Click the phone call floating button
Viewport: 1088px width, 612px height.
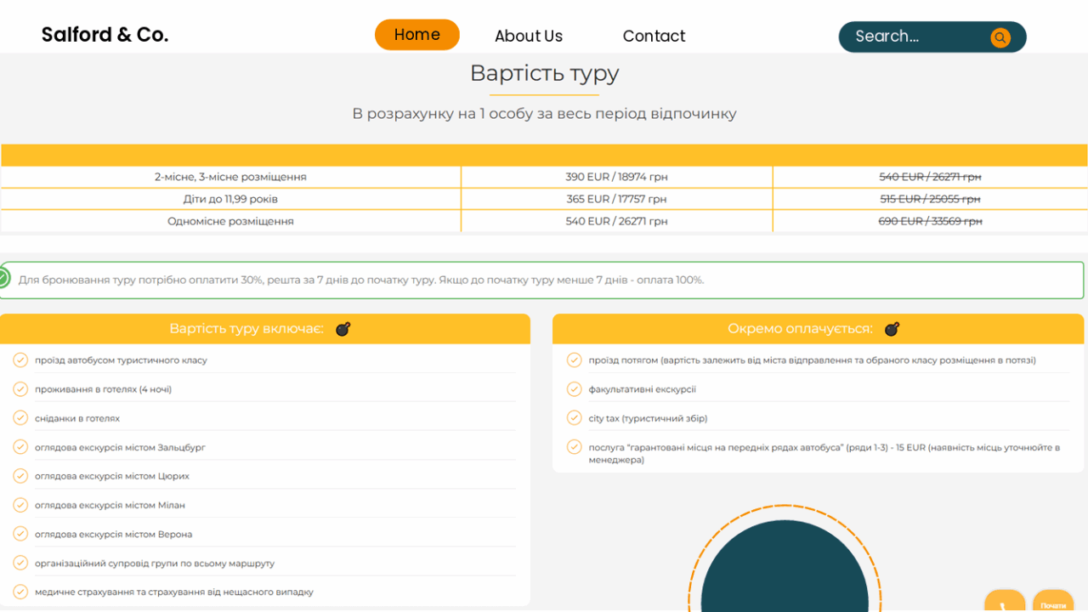pos(1004,604)
